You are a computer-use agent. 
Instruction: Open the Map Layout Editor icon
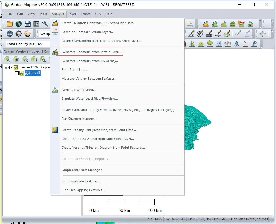click(36, 24)
